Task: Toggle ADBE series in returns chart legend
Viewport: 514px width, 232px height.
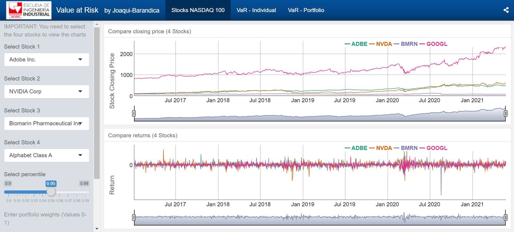Action: 356,148
